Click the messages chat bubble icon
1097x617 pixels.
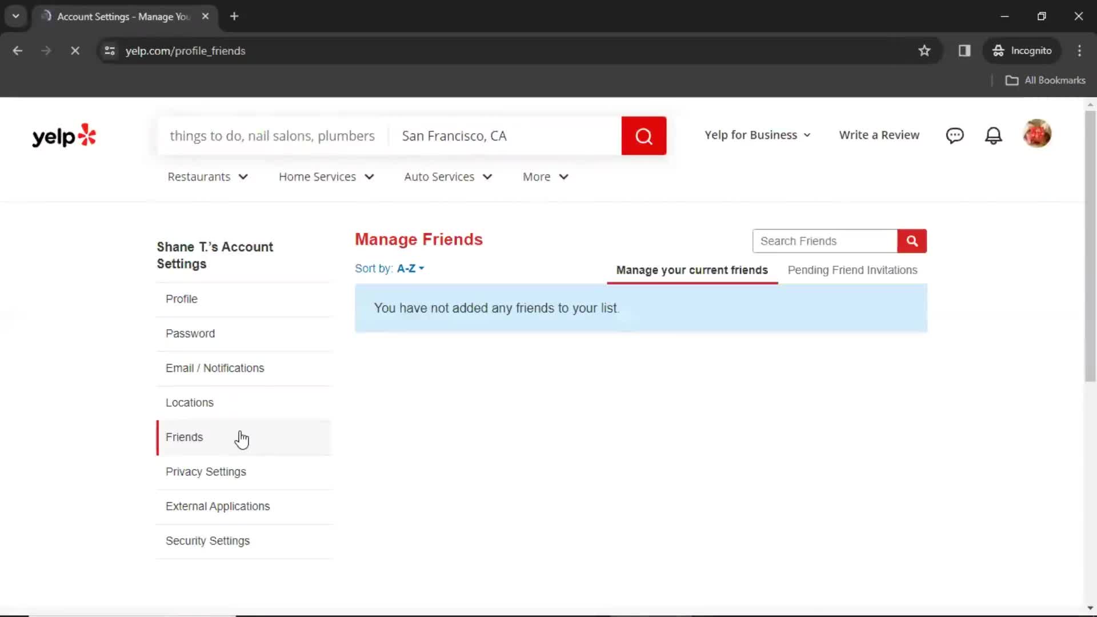[955, 135]
